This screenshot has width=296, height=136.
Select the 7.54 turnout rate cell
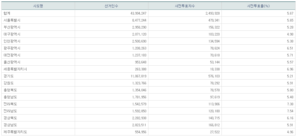pyautogui.click(x=290, y=111)
